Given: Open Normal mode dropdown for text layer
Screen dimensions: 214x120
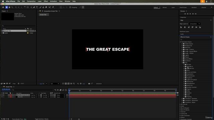Looking at the screenshot, I should tap(34, 95).
